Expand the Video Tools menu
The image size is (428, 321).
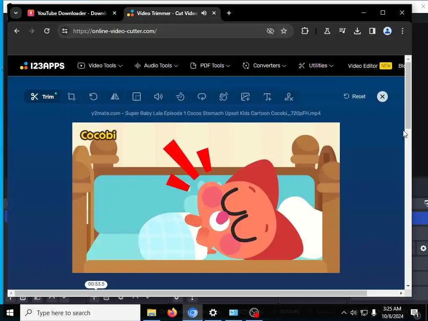(100, 66)
